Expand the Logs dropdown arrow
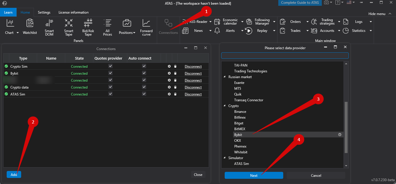 370,22
